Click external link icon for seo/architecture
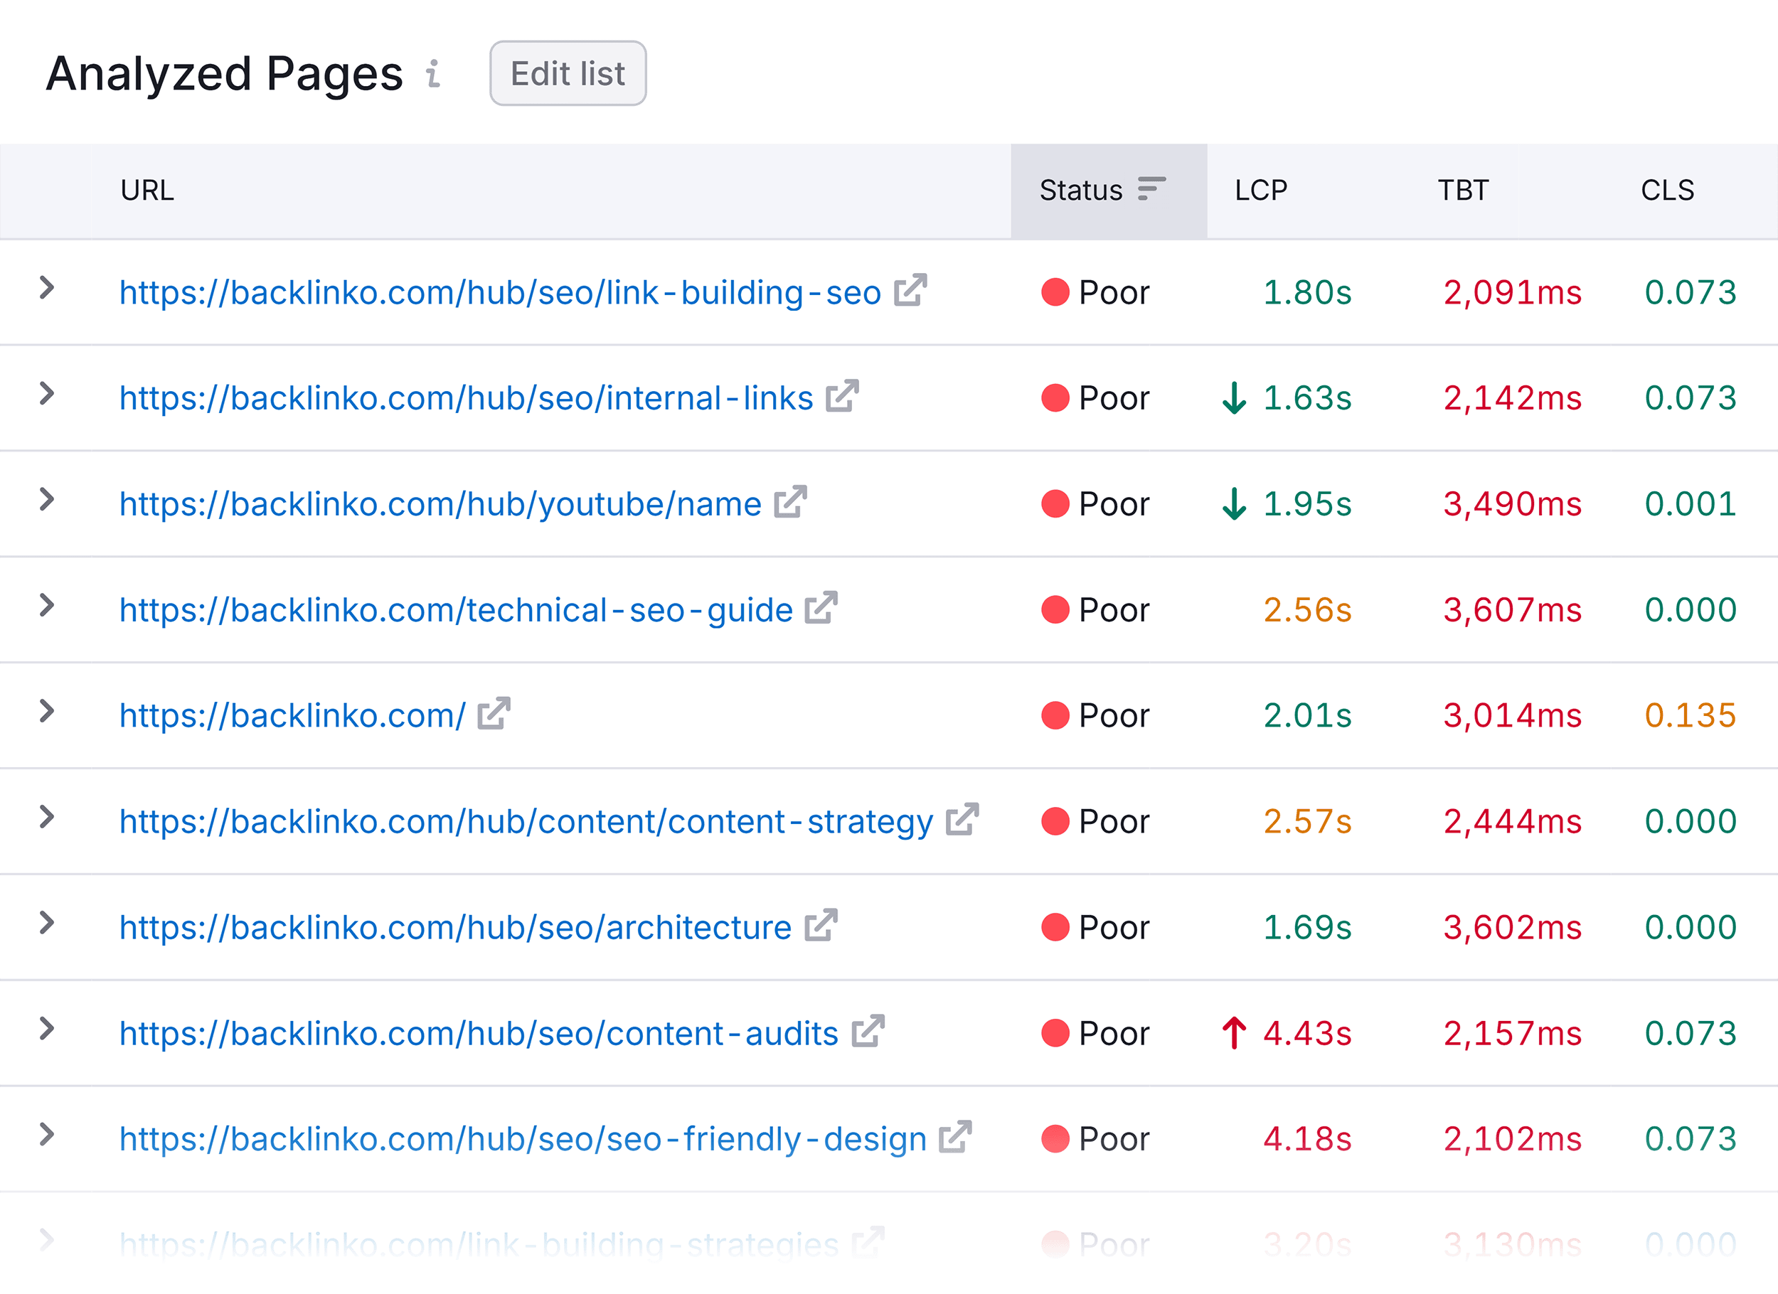Viewport: 1778px width, 1294px height. click(x=821, y=925)
